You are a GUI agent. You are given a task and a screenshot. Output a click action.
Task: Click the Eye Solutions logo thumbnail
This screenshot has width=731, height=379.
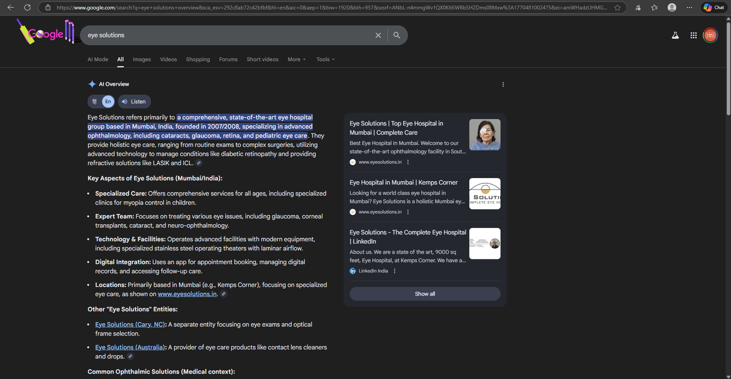[x=485, y=194]
